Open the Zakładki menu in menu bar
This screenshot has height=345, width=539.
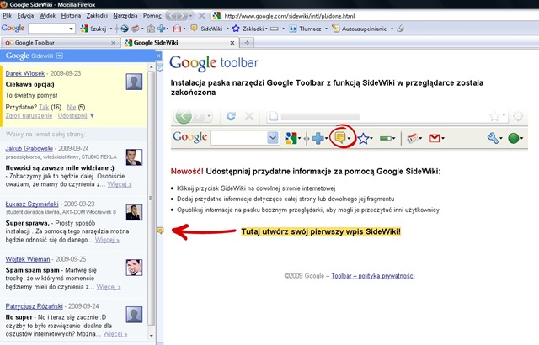97,15
